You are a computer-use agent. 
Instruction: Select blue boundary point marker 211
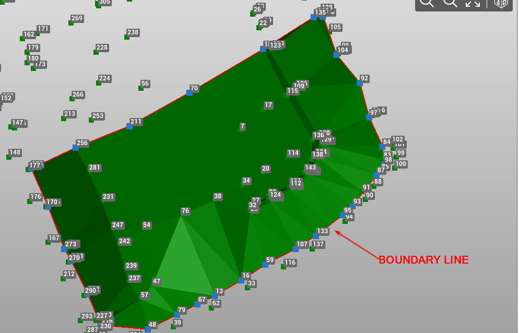(129, 126)
